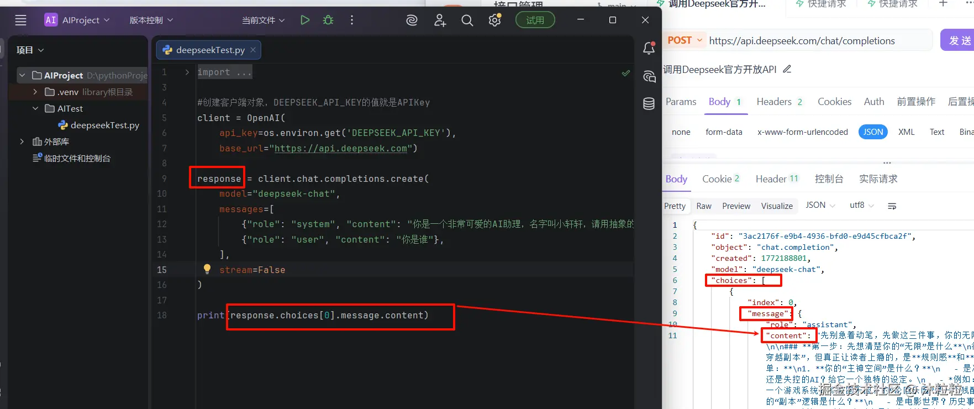Close the deepseekTest.py editor tab

[253, 50]
